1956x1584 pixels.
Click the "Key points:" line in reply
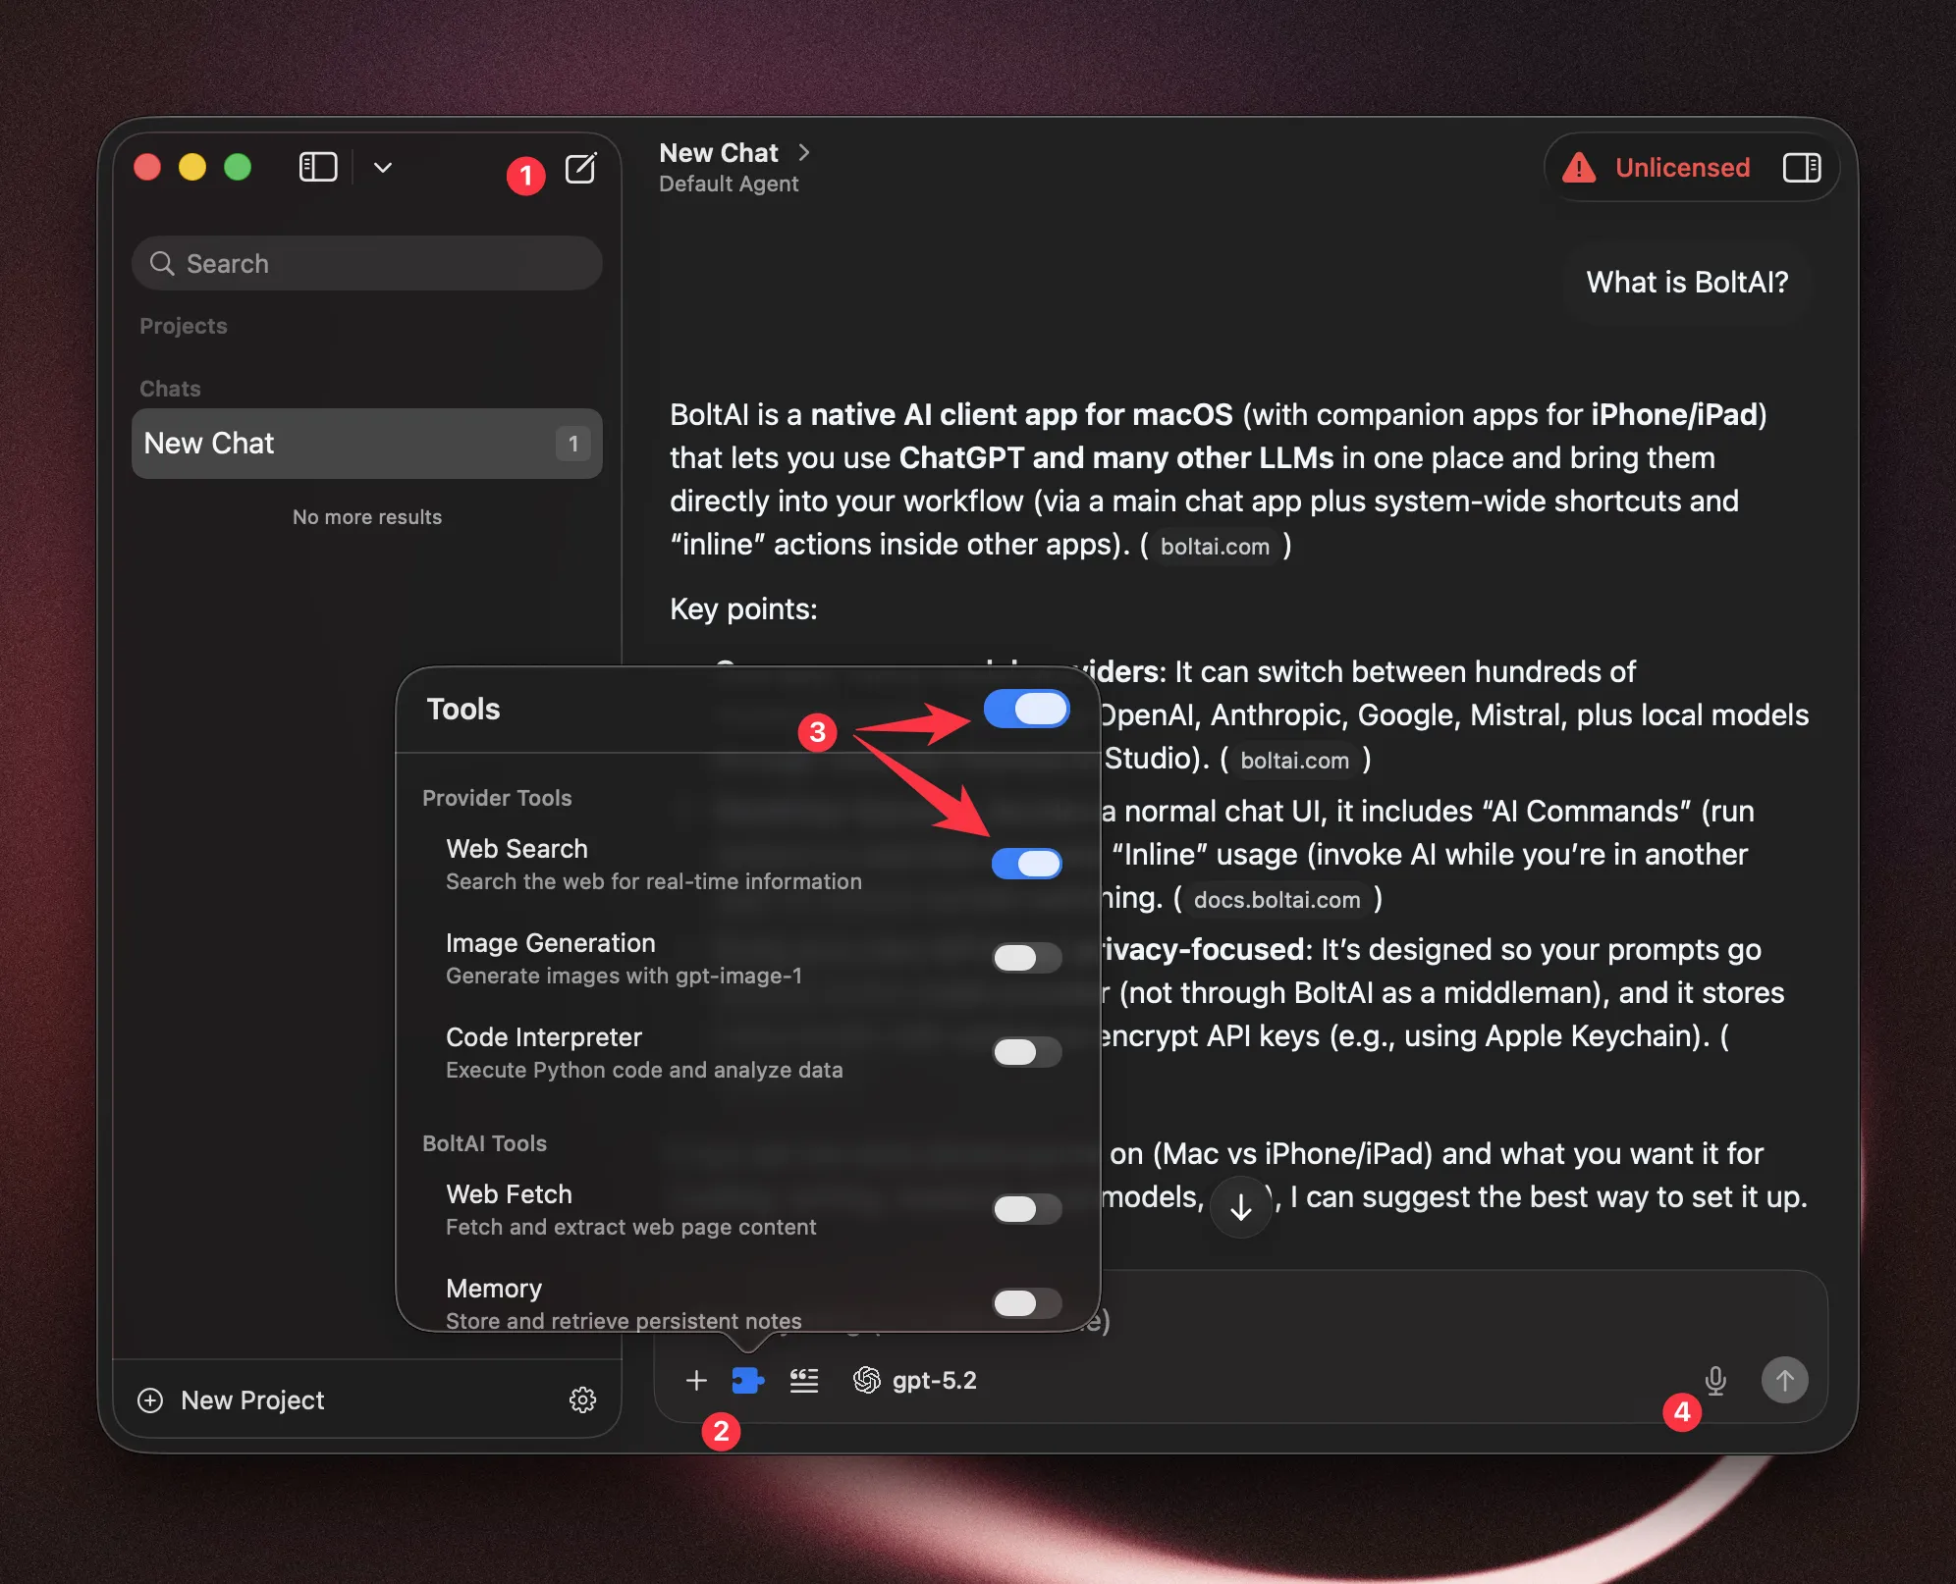[743, 609]
